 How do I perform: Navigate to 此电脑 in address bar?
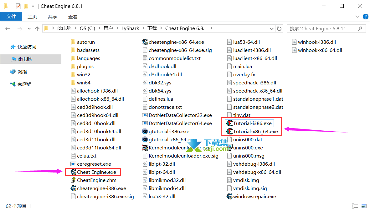point(64,28)
